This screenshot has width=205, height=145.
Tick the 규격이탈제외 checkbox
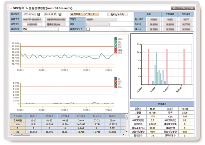88,29
